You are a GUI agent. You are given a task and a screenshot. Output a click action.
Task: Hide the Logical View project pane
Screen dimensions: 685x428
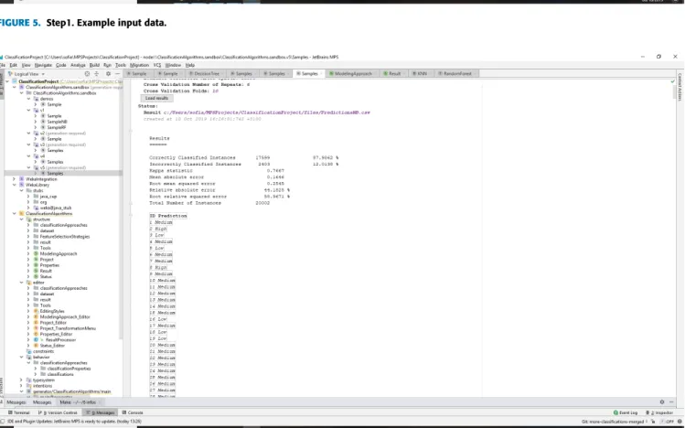point(117,74)
